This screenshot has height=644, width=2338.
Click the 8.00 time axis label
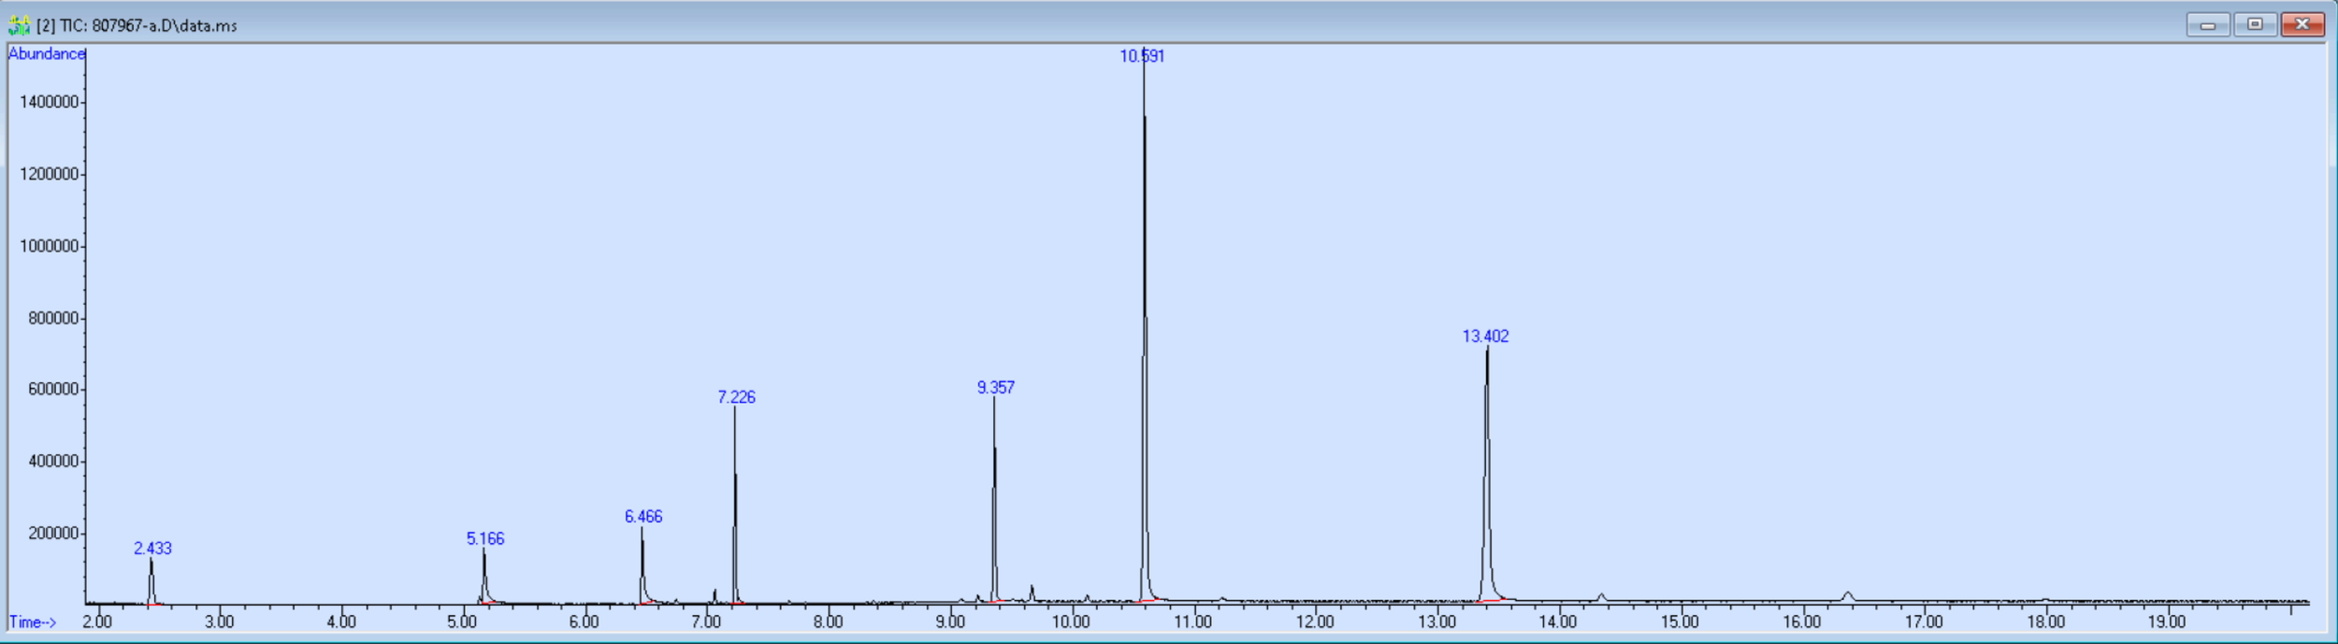pyautogui.click(x=828, y=623)
